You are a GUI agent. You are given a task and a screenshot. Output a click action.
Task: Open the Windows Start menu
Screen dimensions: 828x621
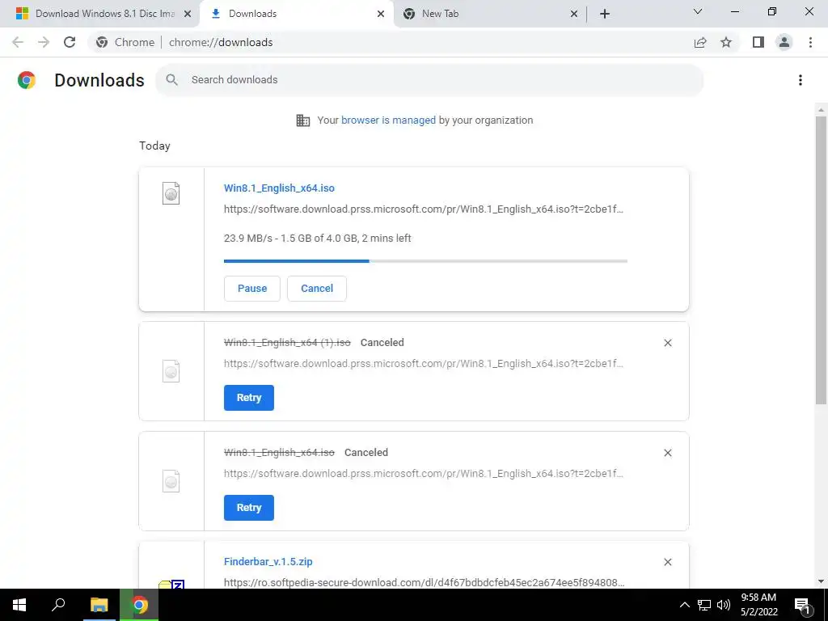(x=19, y=605)
